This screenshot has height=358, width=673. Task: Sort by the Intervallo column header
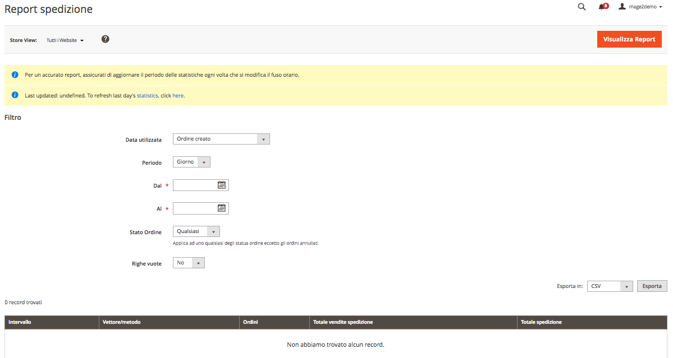tap(52, 322)
